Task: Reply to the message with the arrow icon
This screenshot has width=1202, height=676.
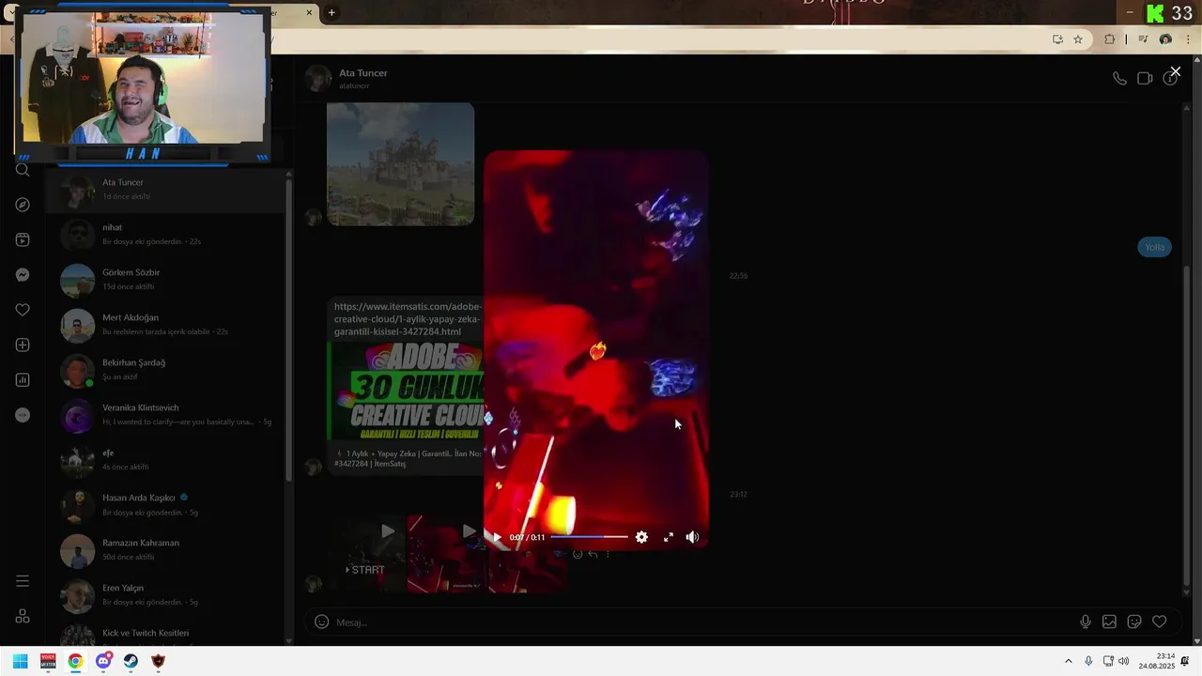Action: [593, 554]
